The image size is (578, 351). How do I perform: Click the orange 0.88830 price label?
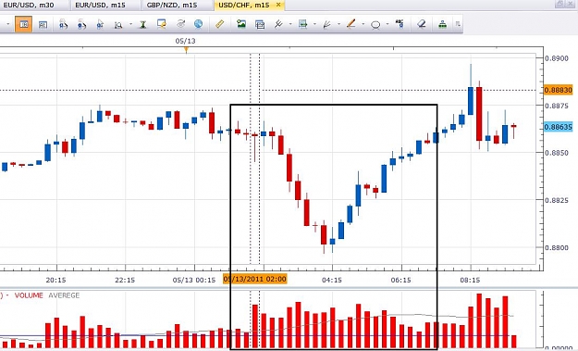[558, 90]
